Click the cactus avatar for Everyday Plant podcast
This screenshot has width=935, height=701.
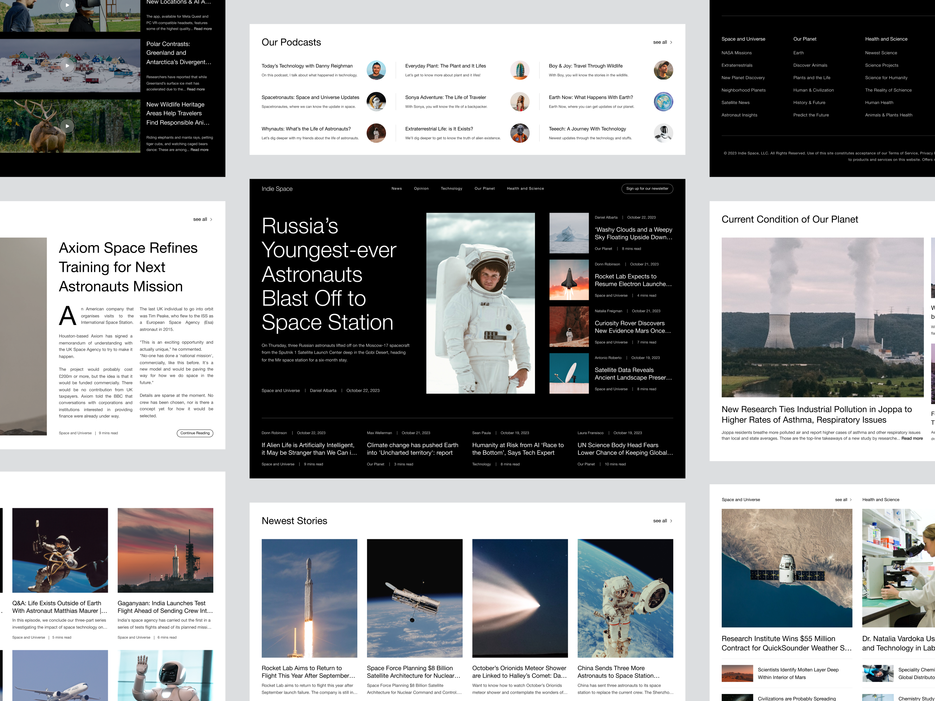tap(520, 70)
